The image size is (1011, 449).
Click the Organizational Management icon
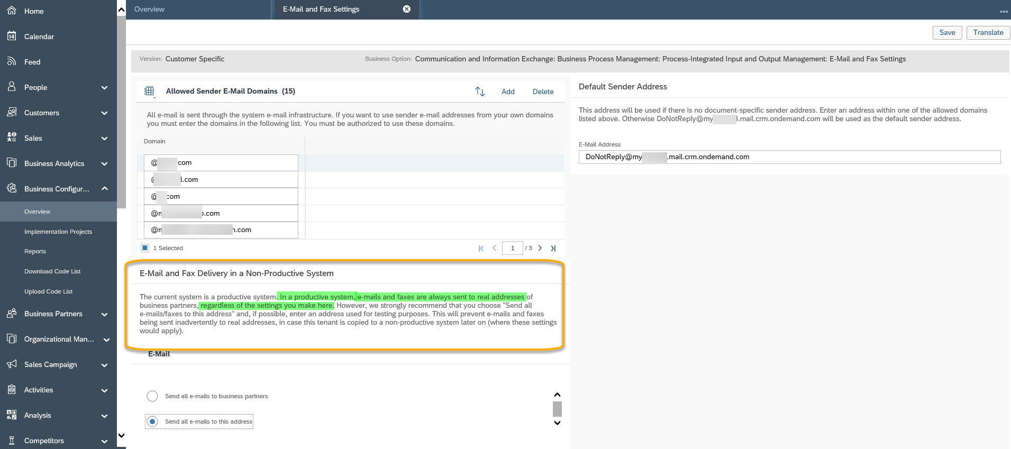(11, 338)
